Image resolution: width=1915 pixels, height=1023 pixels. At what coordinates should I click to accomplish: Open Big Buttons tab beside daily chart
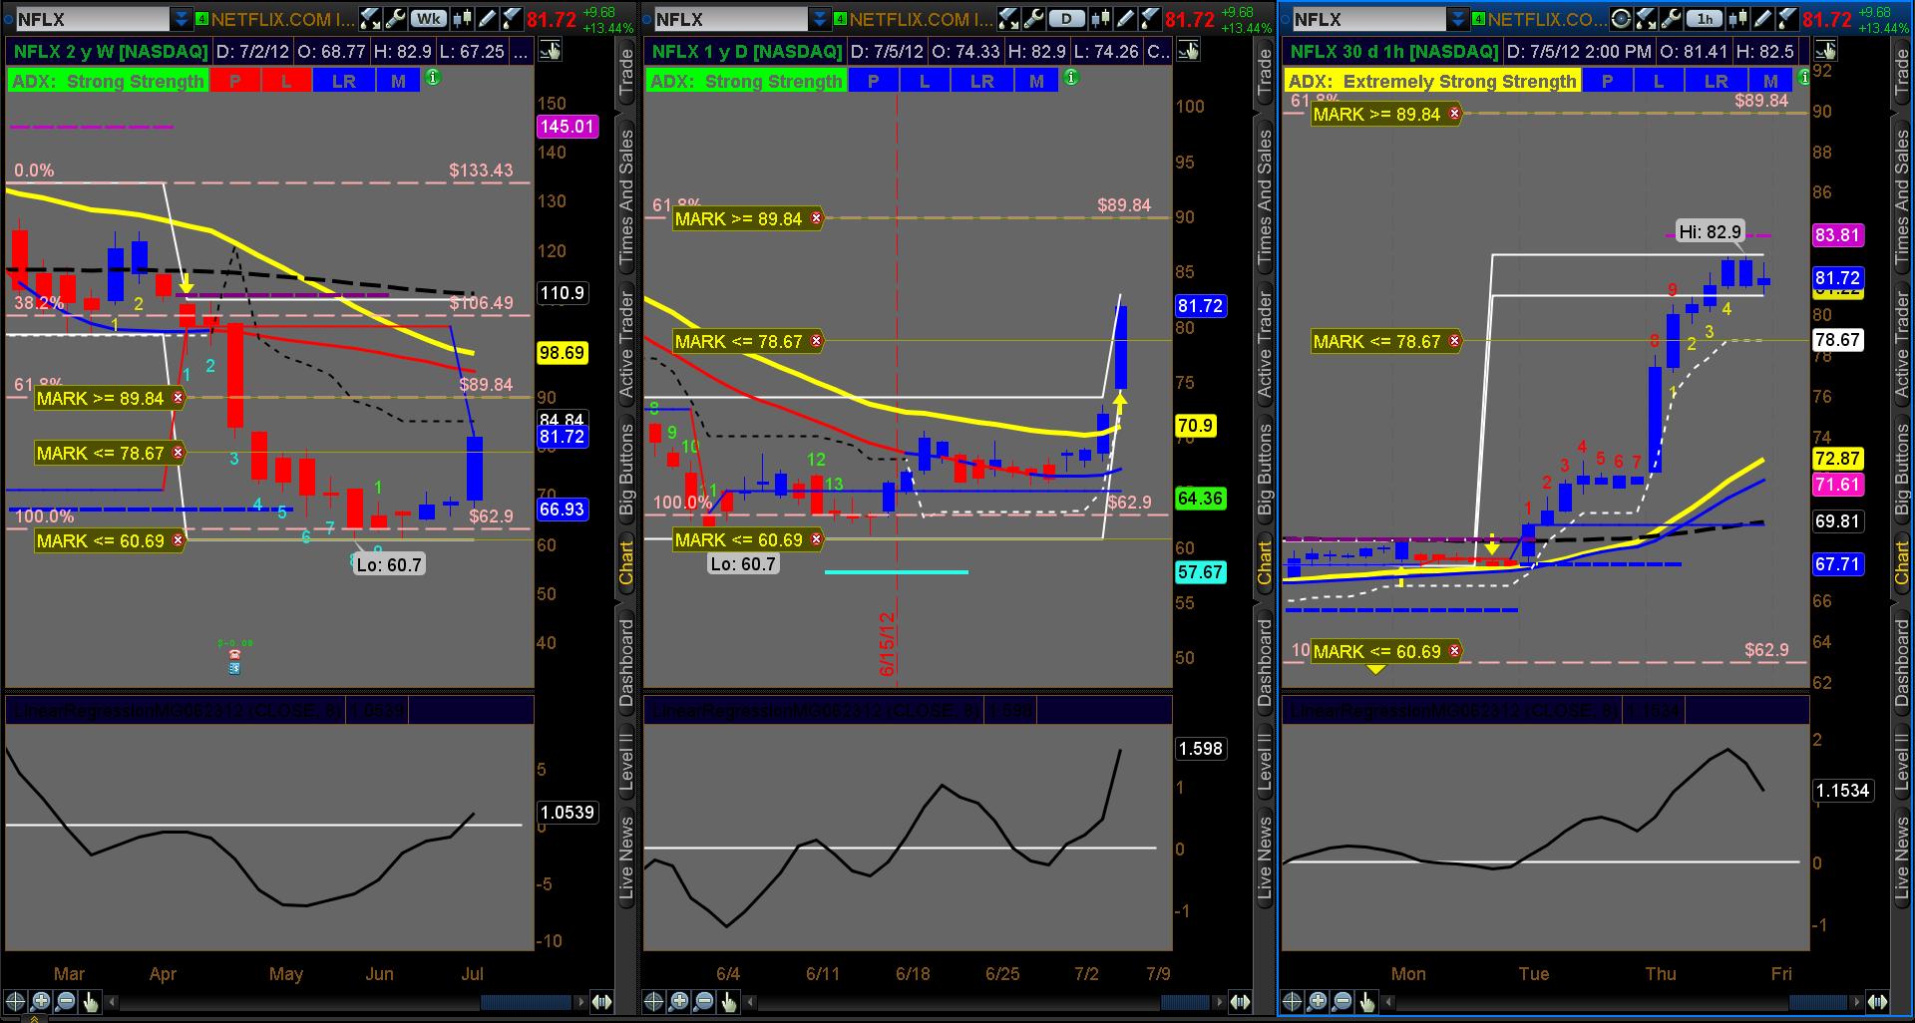[x=1265, y=469]
